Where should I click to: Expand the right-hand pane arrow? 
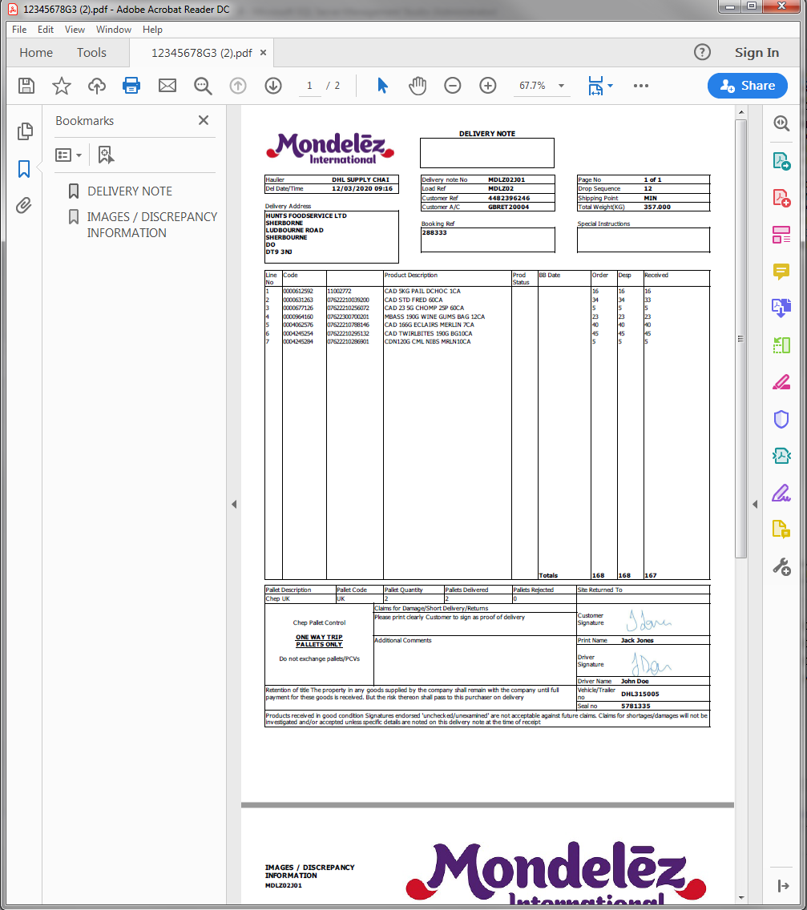tap(755, 505)
